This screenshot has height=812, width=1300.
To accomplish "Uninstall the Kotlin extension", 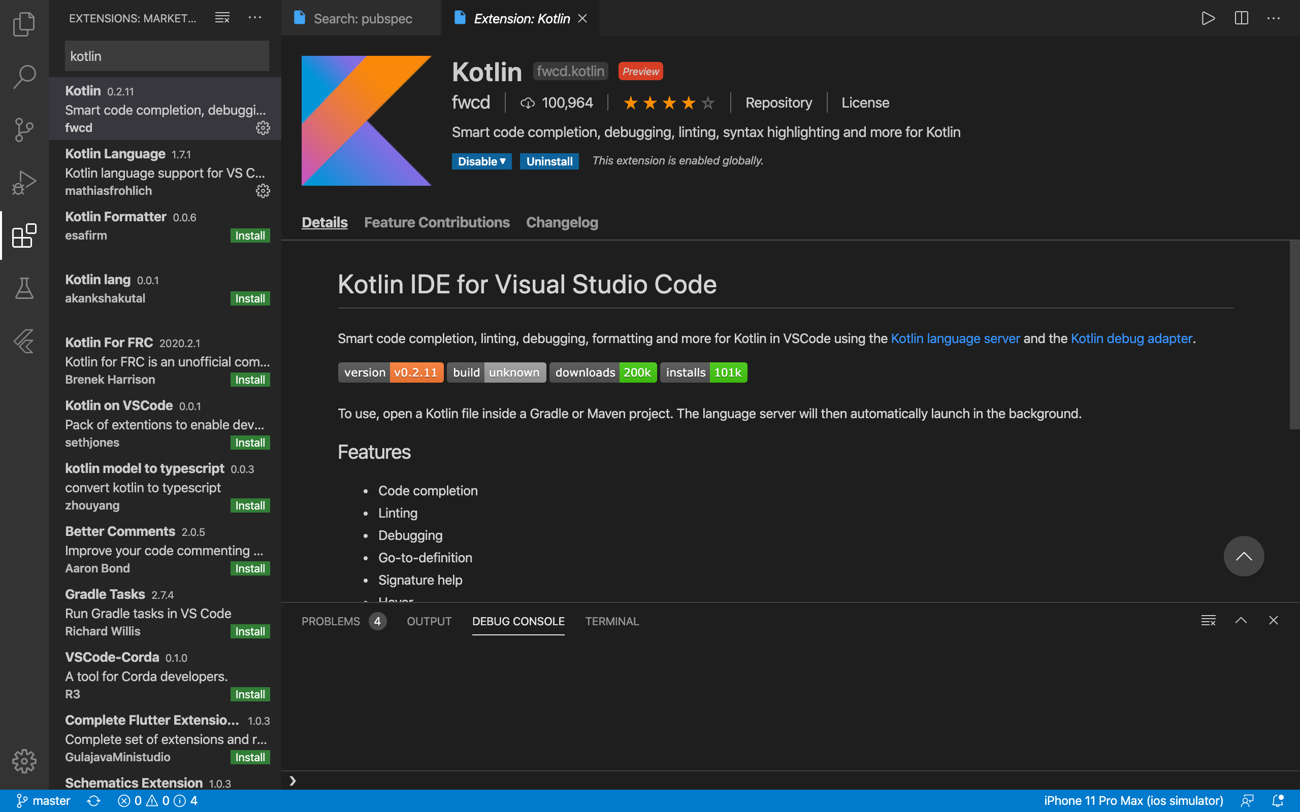I will pos(548,161).
